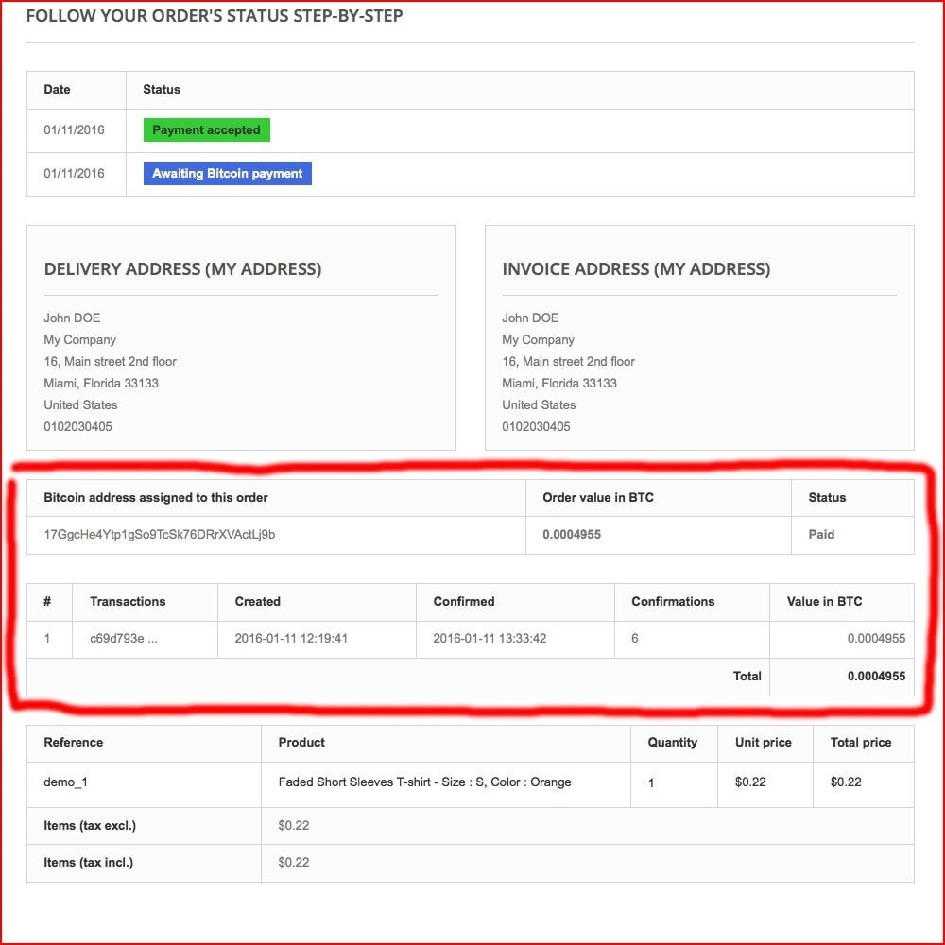The image size is (945, 945).
Task: Click the demo_1 product reference
Action: point(65,782)
